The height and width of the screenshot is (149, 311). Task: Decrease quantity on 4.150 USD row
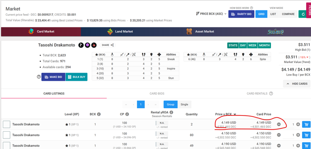click(x=279, y=135)
